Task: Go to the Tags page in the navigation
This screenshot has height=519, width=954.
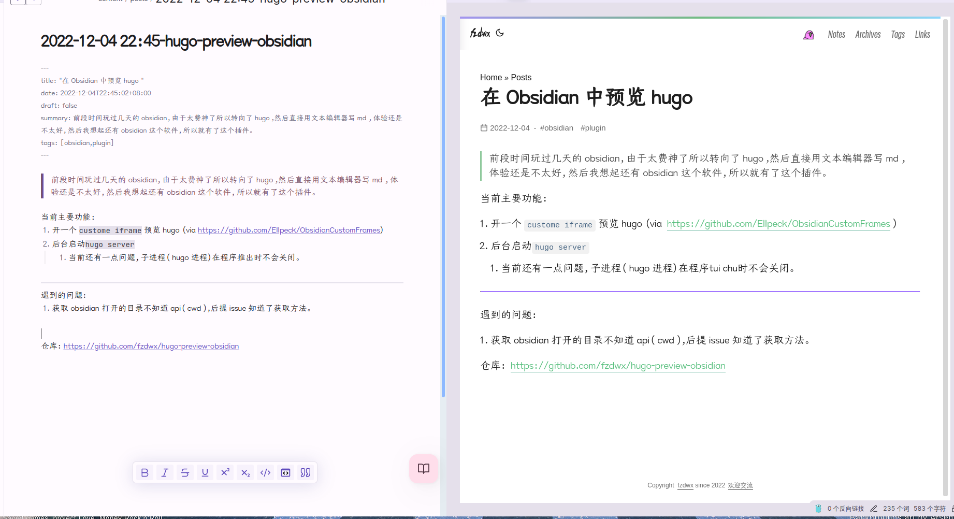Action: (898, 34)
